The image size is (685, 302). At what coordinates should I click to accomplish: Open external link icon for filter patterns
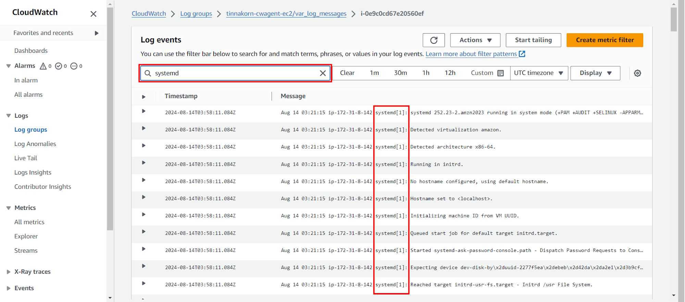click(x=522, y=54)
